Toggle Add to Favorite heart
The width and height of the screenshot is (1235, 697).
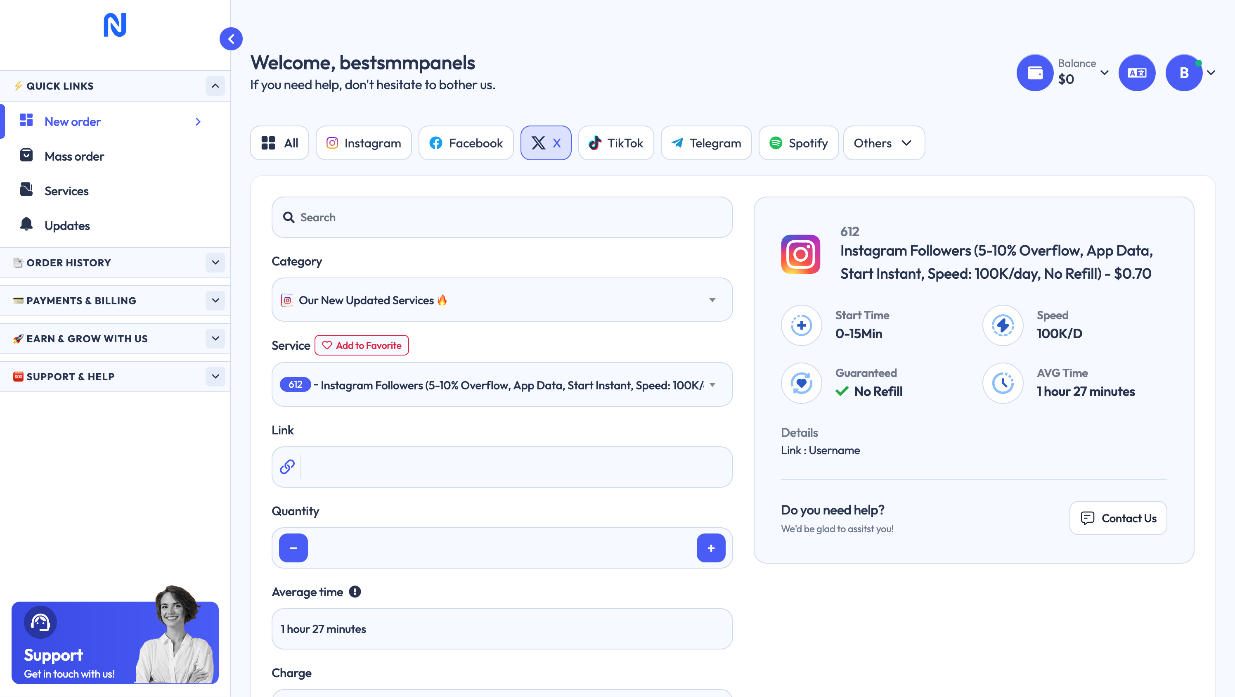362,345
